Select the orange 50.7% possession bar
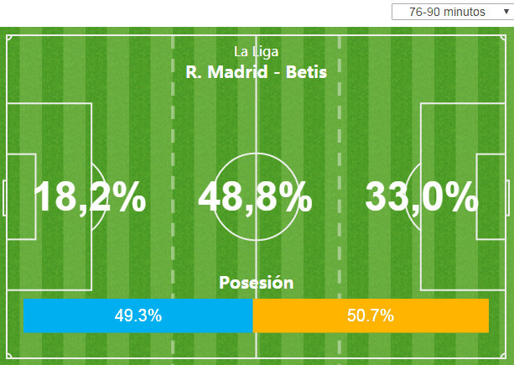The width and height of the screenshot is (514, 365). coord(371,315)
